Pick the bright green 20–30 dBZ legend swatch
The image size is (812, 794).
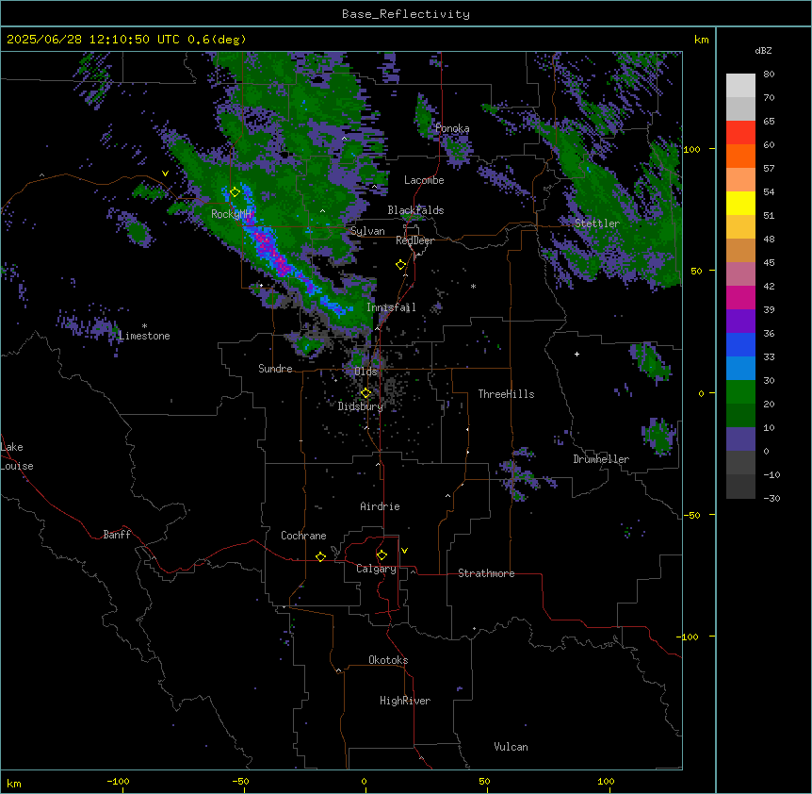[x=740, y=392]
